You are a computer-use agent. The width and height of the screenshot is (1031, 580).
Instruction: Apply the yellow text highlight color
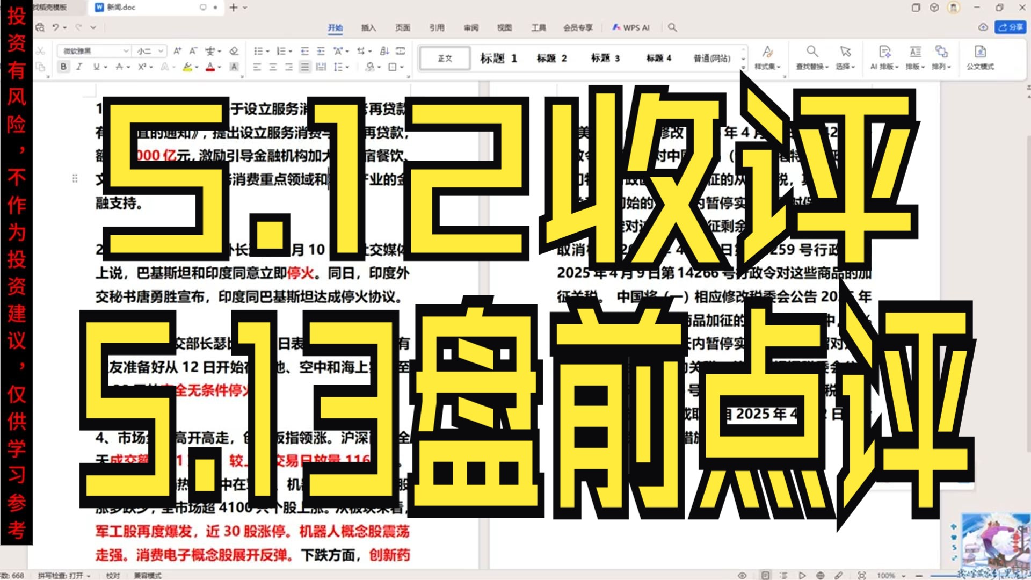coord(187,67)
